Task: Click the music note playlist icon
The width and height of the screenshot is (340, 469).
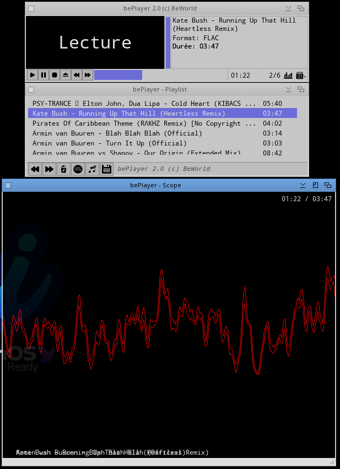Action: (x=92, y=169)
